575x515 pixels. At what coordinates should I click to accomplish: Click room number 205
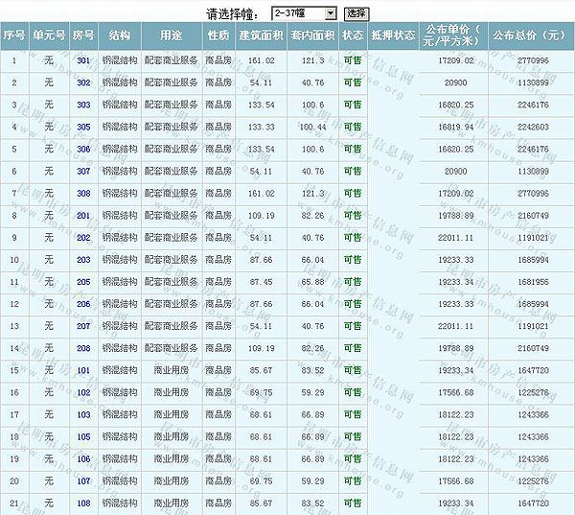[83, 282]
